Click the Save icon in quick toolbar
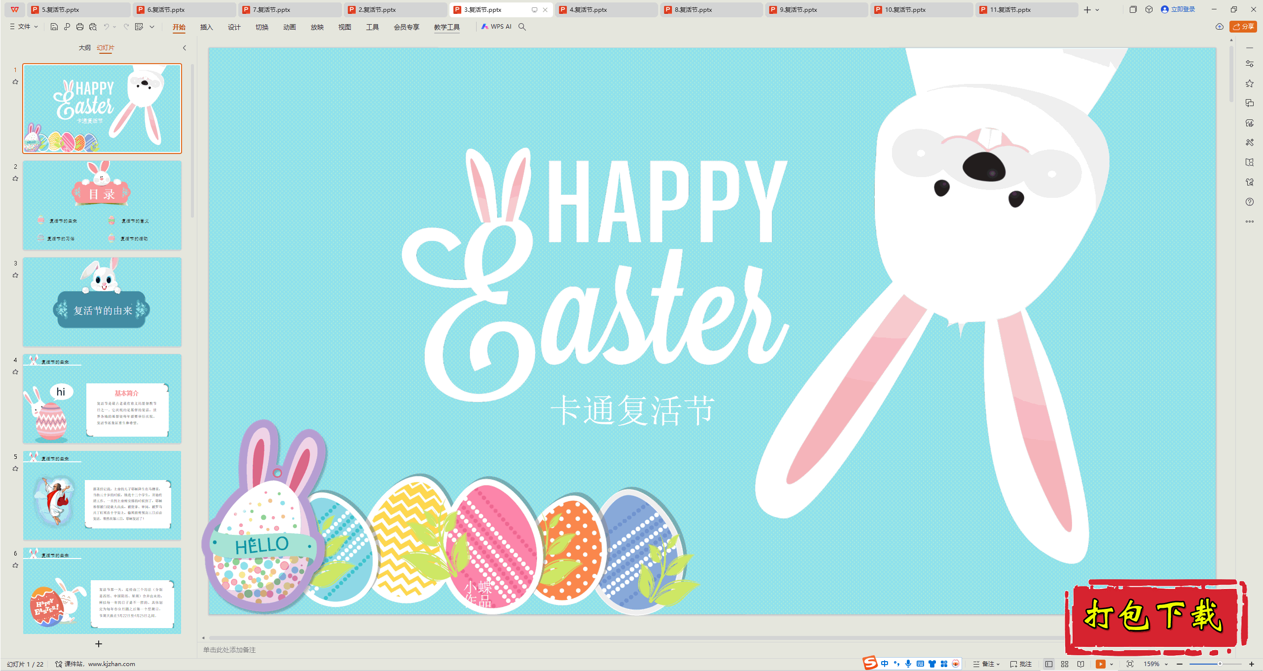Viewport: 1263px width, 671px height. pyautogui.click(x=54, y=27)
